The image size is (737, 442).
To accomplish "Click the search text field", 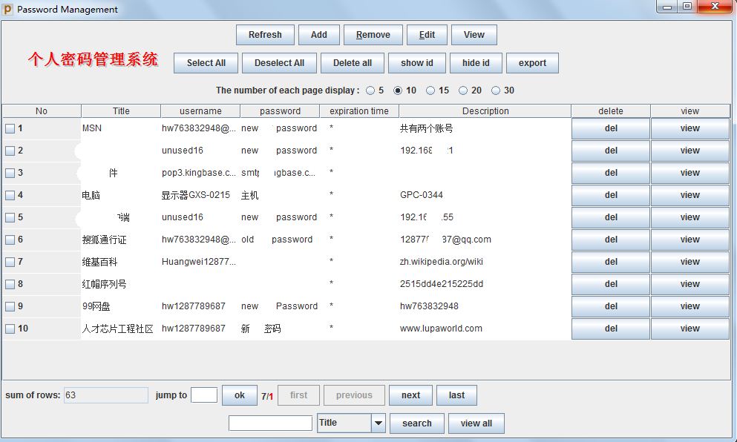I will pyautogui.click(x=270, y=423).
